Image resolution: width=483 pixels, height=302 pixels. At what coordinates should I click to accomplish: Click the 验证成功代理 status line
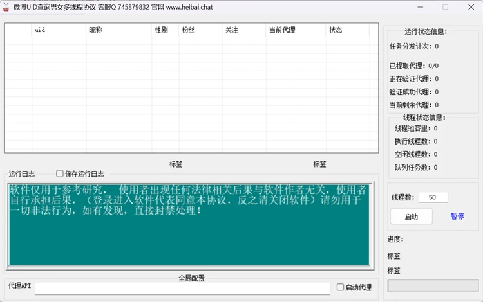click(x=413, y=92)
